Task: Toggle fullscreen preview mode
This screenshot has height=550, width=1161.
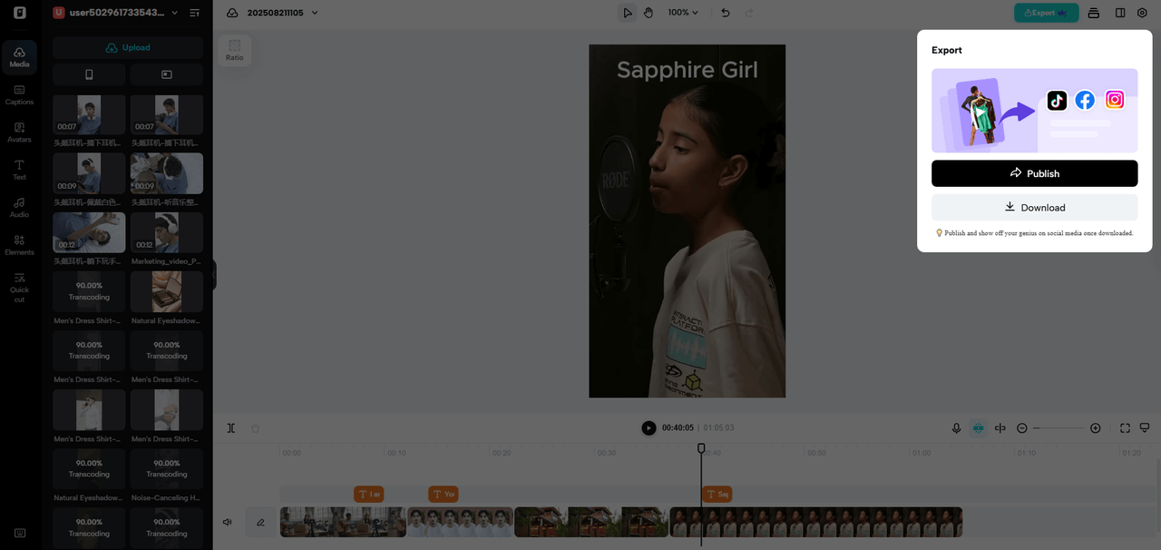Action: click(1125, 428)
